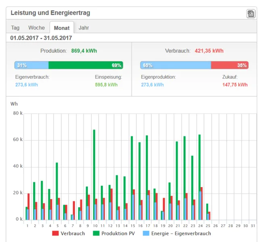The height and width of the screenshot is (242, 262).
Task: Click the Eigenverbrauch label
Action: 32,77
